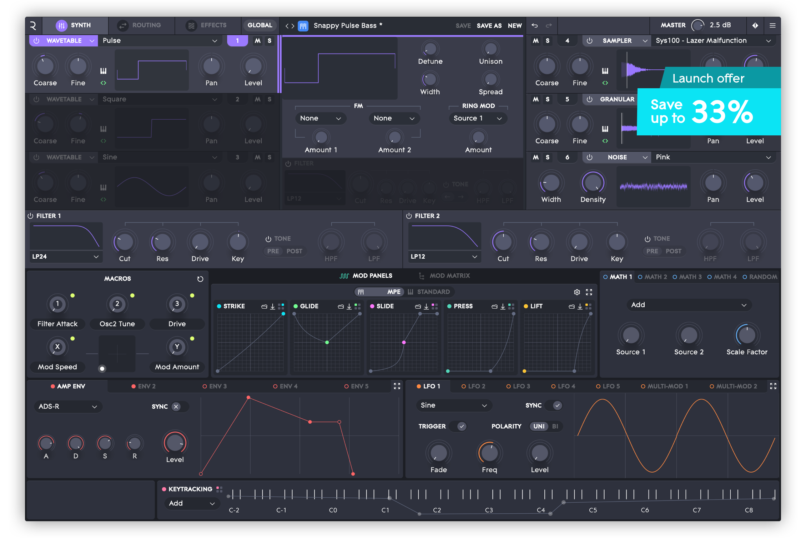The image size is (806, 538).
Task: Reset macros with the circular arrow icon
Action: (200, 279)
